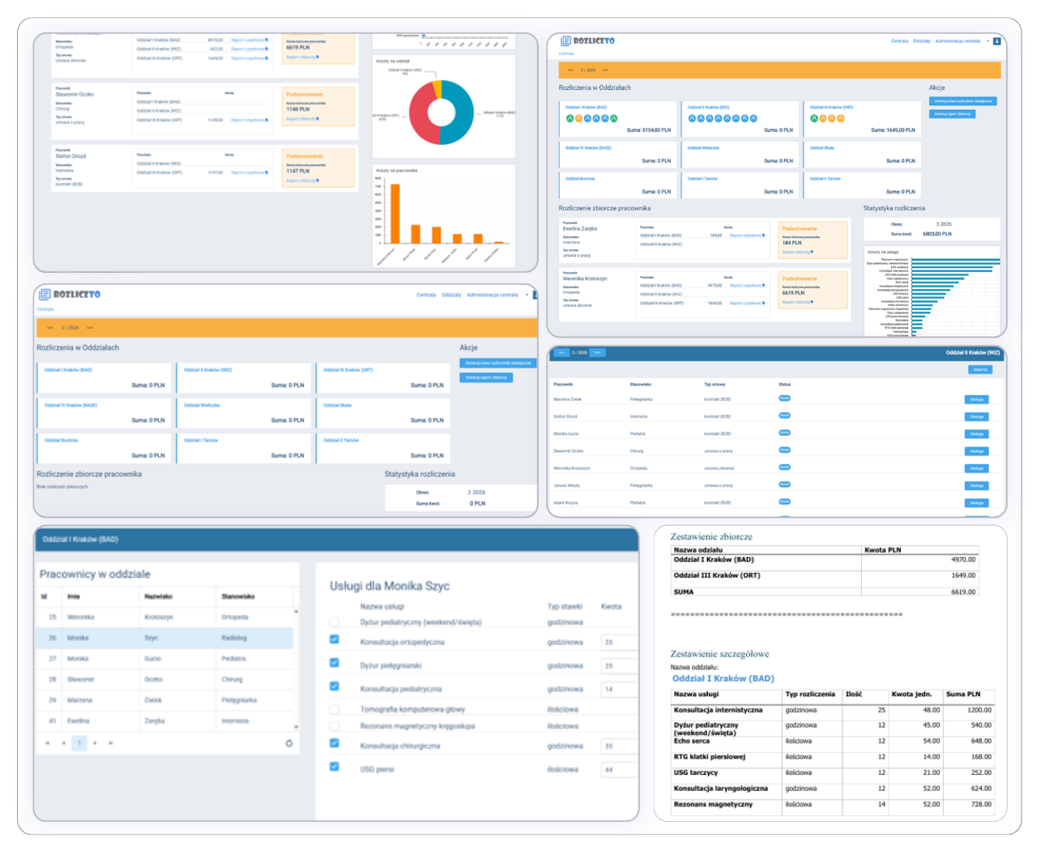The width and height of the screenshot is (1041, 855).
Task: Open Ewelina Zaręba's Raport cząstkowy for 184,00
Action: pyautogui.click(x=747, y=236)
